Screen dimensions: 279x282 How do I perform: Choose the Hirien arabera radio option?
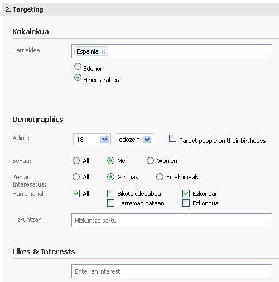click(x=78, y=78)
